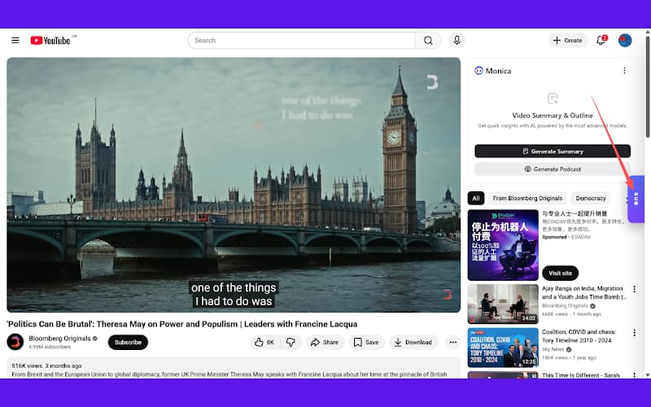Open Bloomberg Originals channel name link
This screenshot has width=651, height=407.
pyautogui.click(x=59, y=338)
